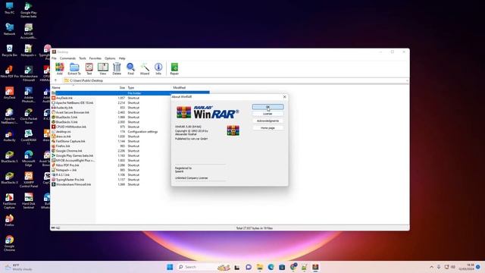Image resolution: width=485 pixels, height=273 pixels.
Task: Select CPUID HWMonitor.lnk file
Action: [x=71, y=127]
